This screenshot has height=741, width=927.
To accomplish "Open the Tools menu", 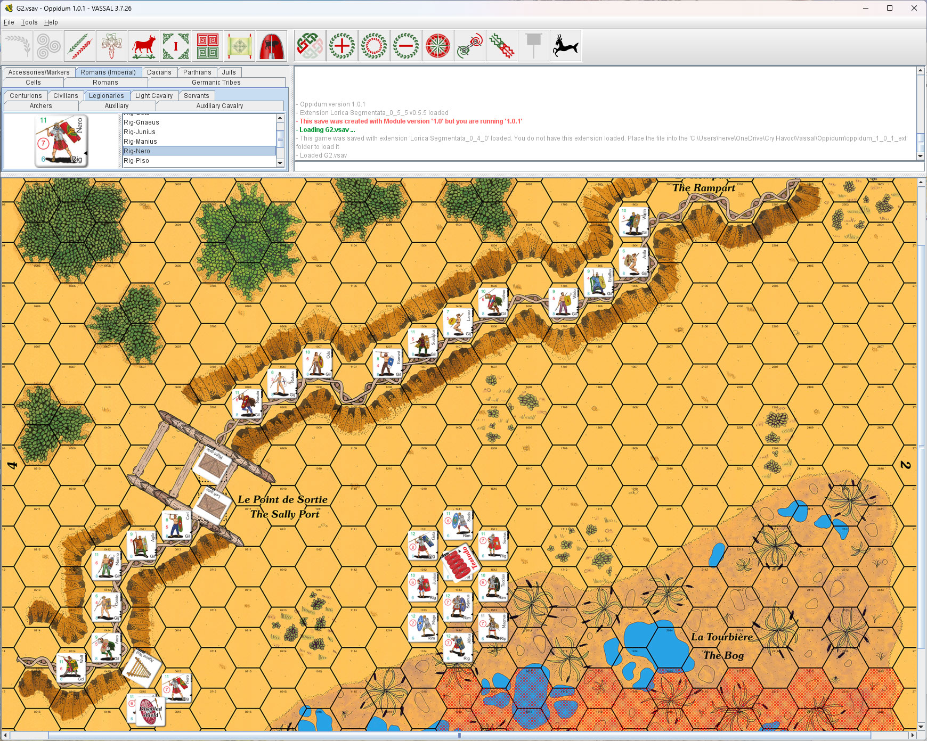I will [x=29, y=22].
